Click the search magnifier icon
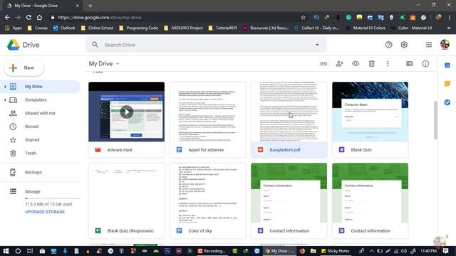Viewport: 456px width, 256px height. click(95, 45)
